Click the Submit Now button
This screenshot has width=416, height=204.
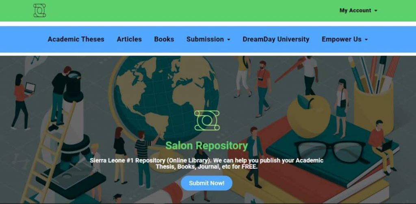(x=207, y=183)
